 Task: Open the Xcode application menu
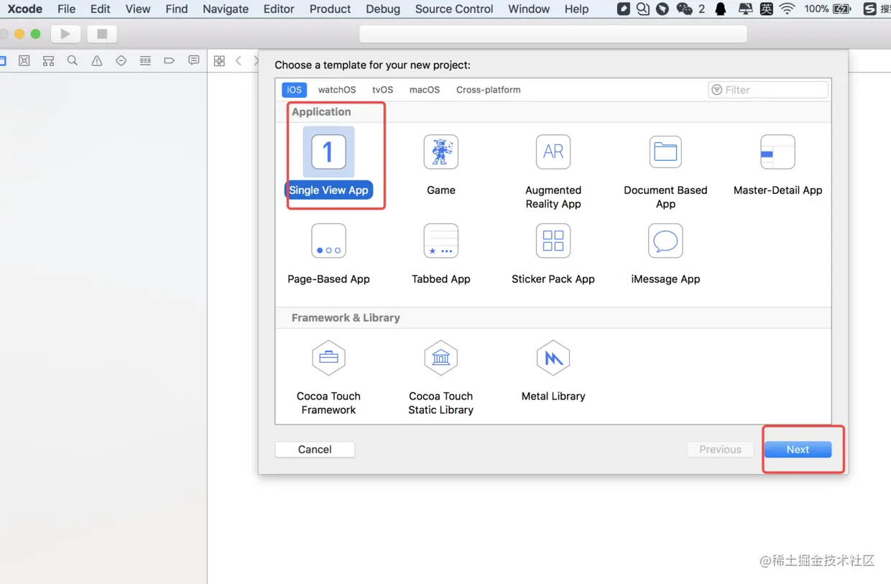(25, 9)
